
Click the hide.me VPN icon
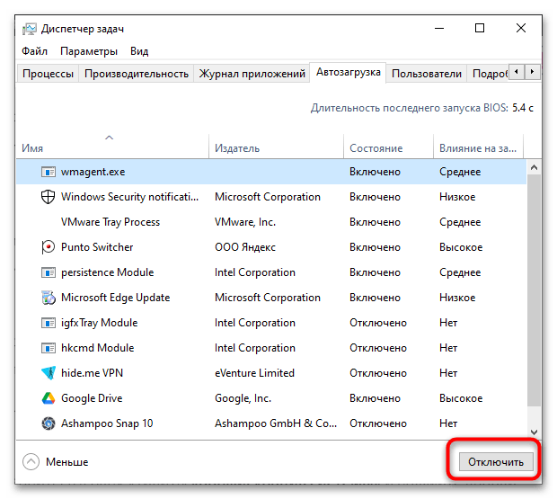tap(49, 373)
